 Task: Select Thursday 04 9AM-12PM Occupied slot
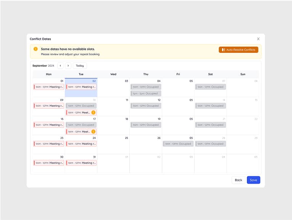[x=146, y=87]
